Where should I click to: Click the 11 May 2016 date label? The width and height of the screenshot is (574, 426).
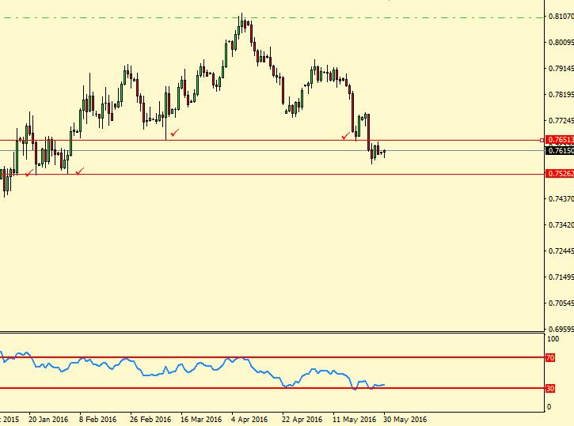click(x=354, y=419)
